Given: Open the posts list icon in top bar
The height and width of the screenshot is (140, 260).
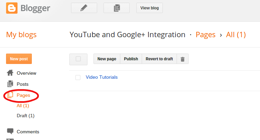Looking at the screenshot, I should (117, 8).
